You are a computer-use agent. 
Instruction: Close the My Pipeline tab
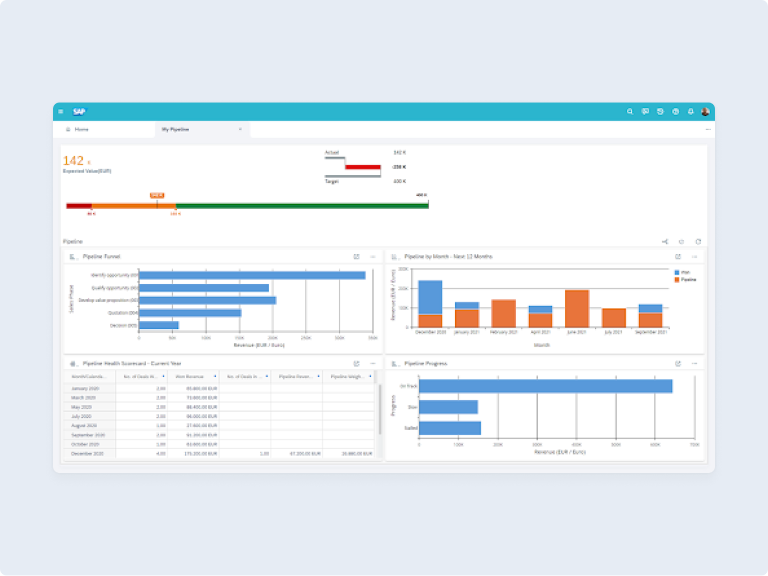click(x=240, y=130)
